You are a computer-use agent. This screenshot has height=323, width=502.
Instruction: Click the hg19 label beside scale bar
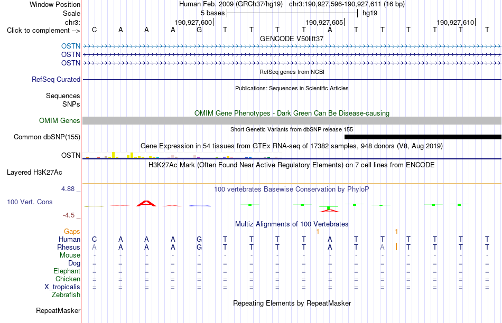370,13
